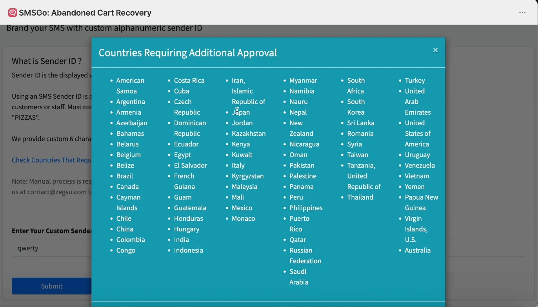Select Australia in the list
538x307 pixels.
(x=418, y=250)
